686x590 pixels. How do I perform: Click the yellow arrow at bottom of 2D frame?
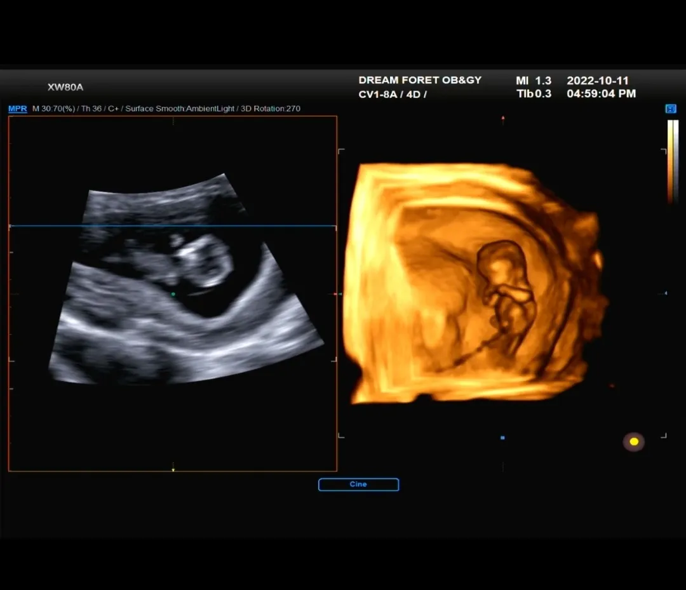[x=173, y=469]
